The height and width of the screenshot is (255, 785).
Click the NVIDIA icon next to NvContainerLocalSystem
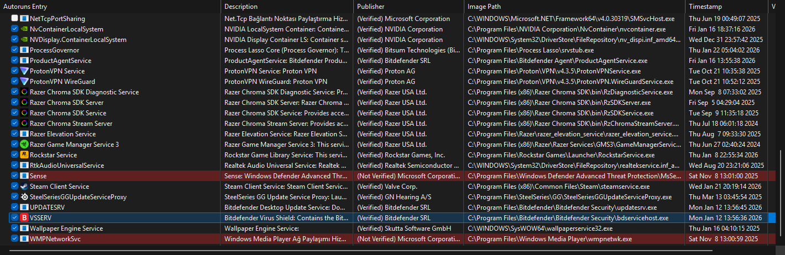[24, 29]
